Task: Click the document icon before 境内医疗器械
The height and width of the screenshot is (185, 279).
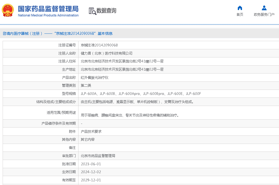Action: click(4, 33)
